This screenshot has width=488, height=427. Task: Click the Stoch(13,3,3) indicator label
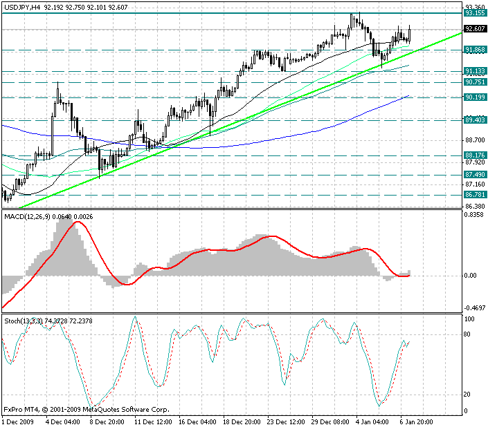[23, 321]
